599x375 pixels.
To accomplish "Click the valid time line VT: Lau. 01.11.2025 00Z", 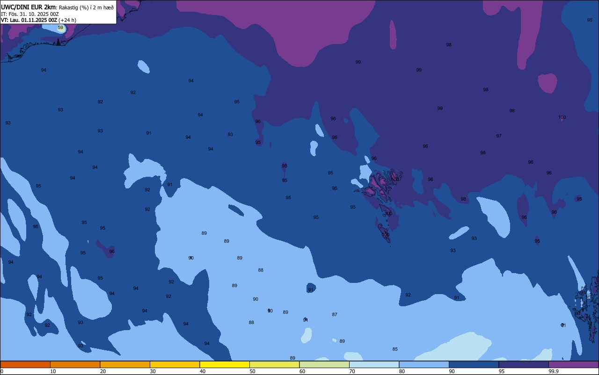I will point(29,20).
